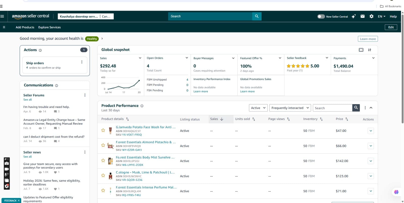Star the C.ologne Musk Lime product

point(103,176)
